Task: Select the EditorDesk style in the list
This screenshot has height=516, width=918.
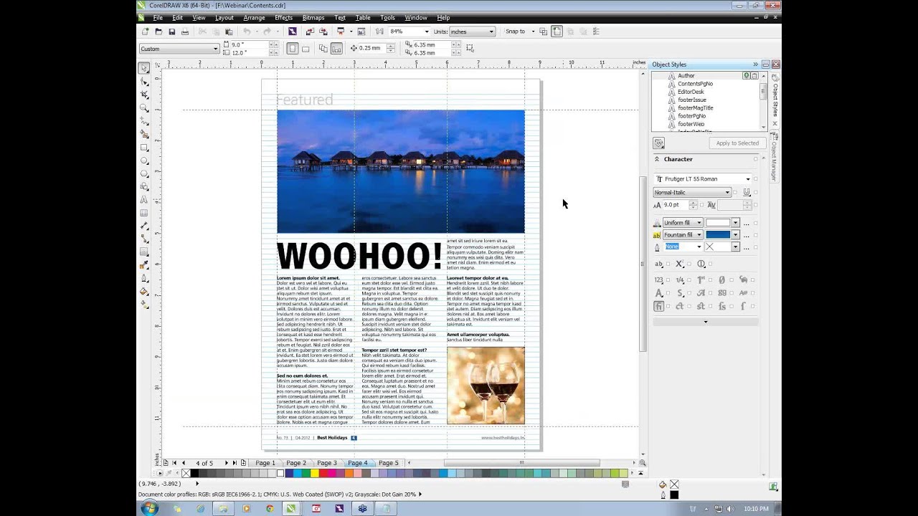Action: click(691, 92)
